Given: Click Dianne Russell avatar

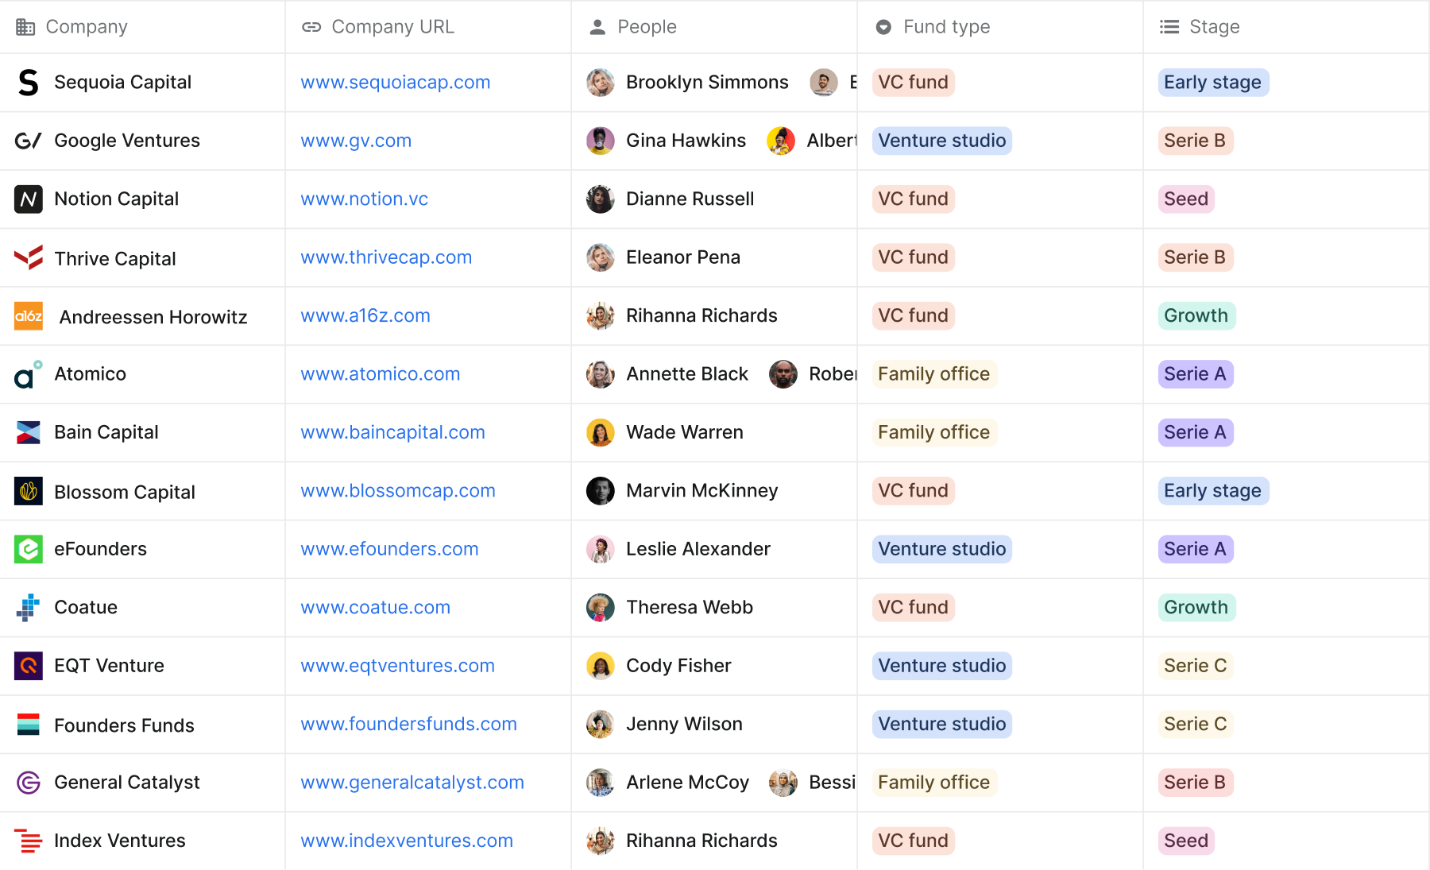Looking at the screenshot, I should click(601, 199).
